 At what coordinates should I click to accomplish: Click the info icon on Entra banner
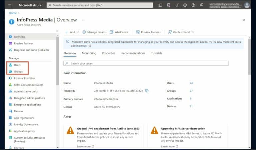coord(68,41)
